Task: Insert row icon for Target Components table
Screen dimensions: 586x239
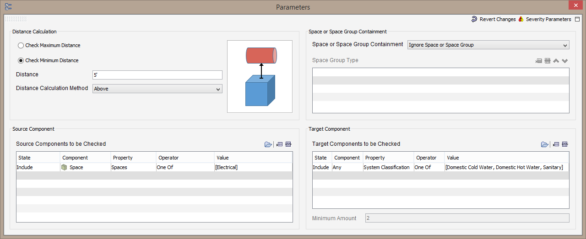Action: point(556,144)
